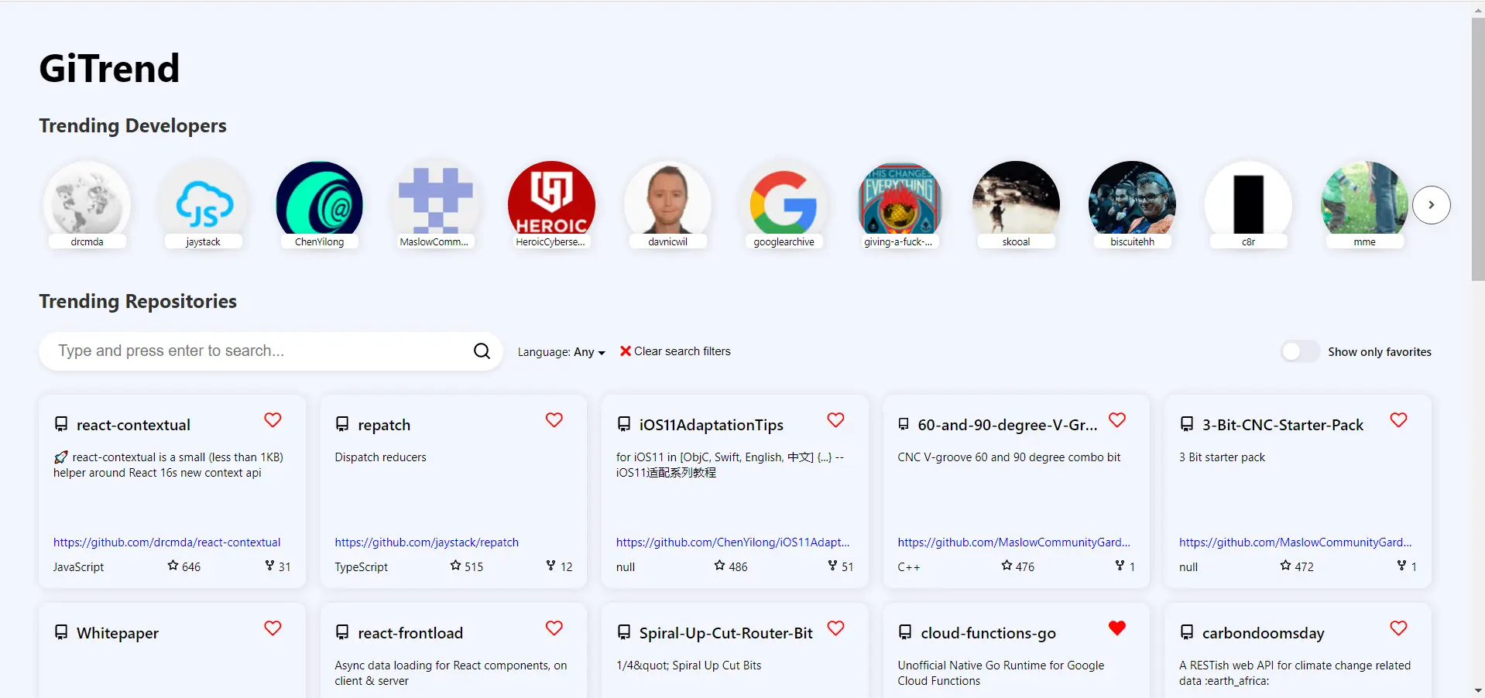
Task: Favorite the react-contextual repository heart
Action: (273, 420)
